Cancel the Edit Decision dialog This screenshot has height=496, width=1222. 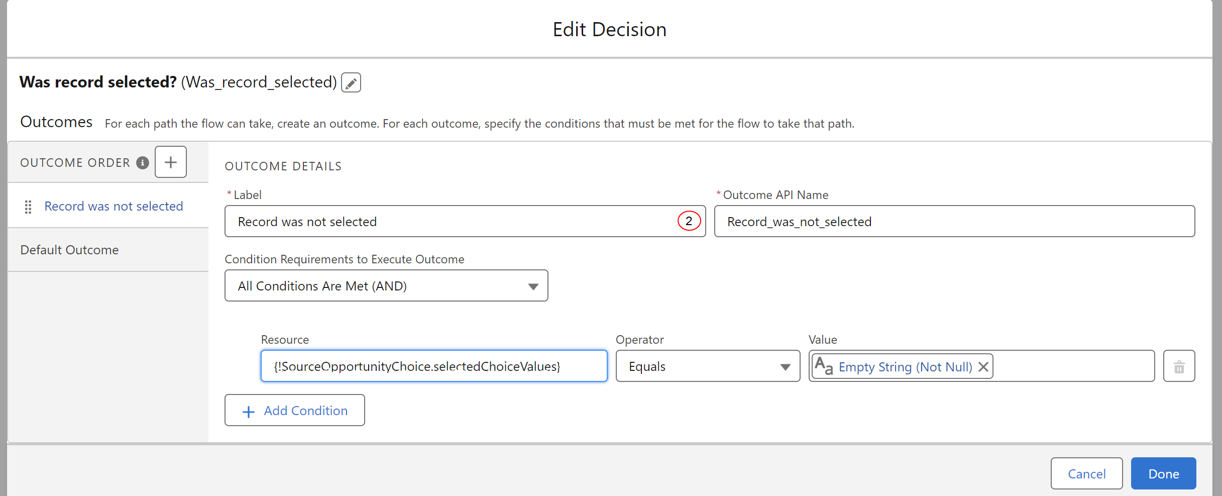pyautogui.click(x=1086, y=473)
